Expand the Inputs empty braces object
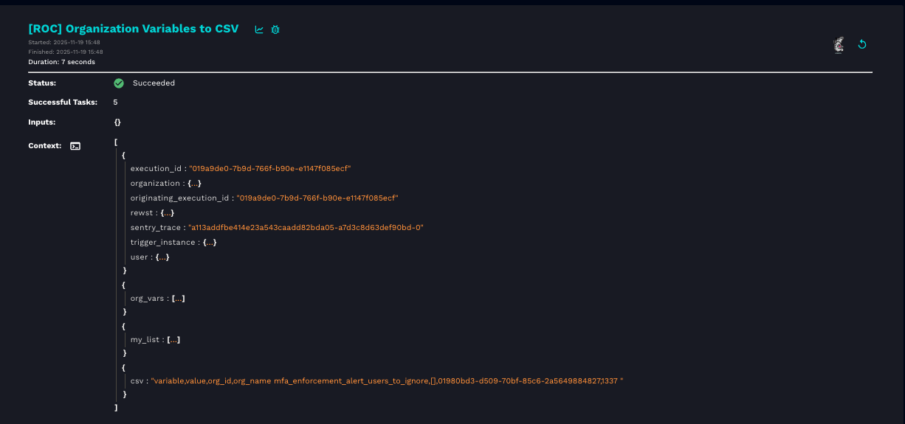This screenshot has width=905, height=424. [117, 122]
